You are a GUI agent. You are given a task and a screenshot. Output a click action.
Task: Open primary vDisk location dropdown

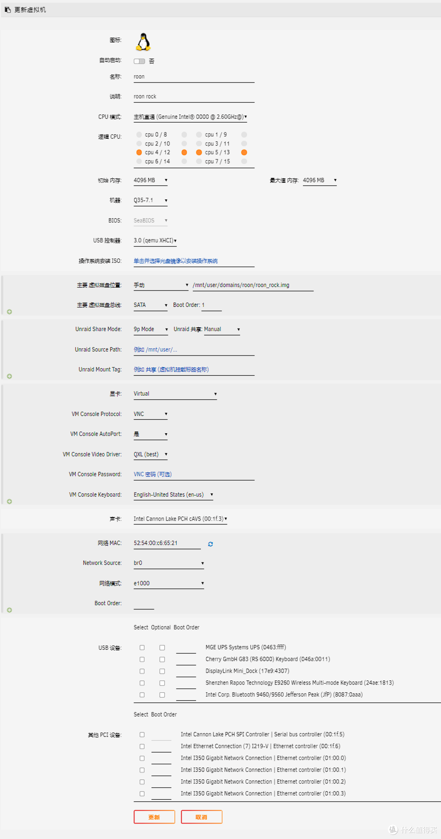click(x=161, y=285)
